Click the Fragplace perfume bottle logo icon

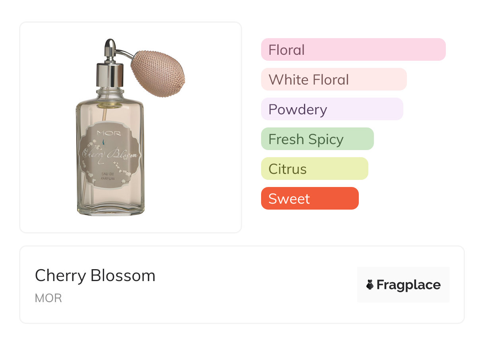click(x=370, y=285)
